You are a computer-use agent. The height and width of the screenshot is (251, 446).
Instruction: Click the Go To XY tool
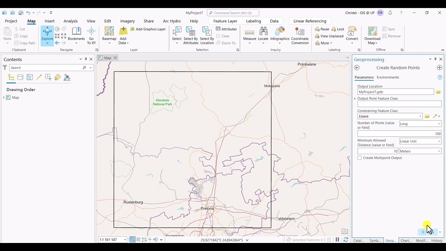point(91,36)
